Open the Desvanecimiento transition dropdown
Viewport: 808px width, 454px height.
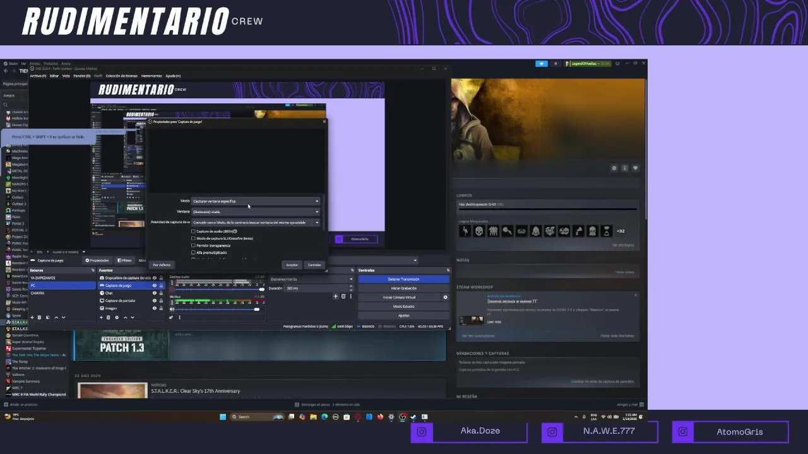tap(311, 279)
